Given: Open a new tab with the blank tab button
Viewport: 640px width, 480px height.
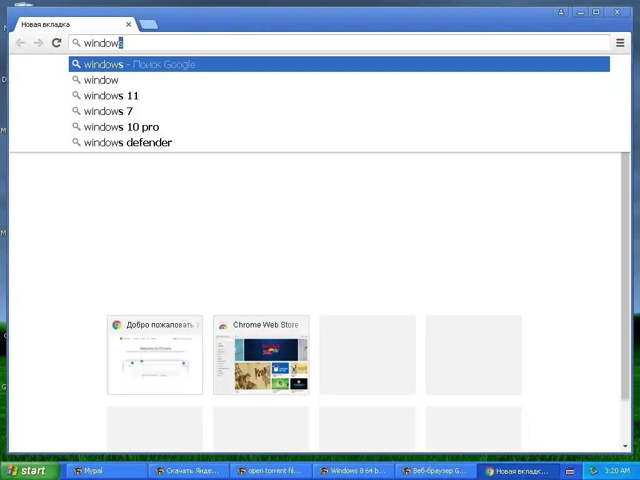Looking at the screenshot, I should coord(149,25).
